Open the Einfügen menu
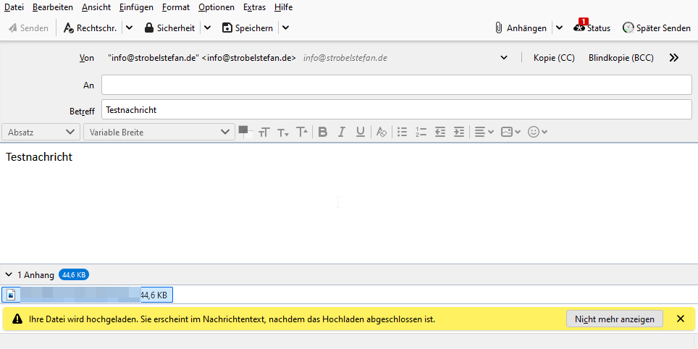 [136, 7]
